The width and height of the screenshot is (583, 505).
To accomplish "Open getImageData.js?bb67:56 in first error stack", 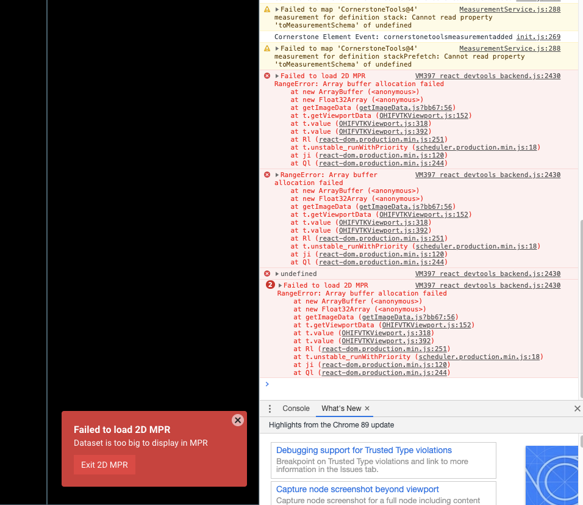I will tap(406, 107).
